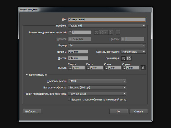Click the Ориентация label
The image size is (171, 128).
pyautogui.click(x=113, y=58)
